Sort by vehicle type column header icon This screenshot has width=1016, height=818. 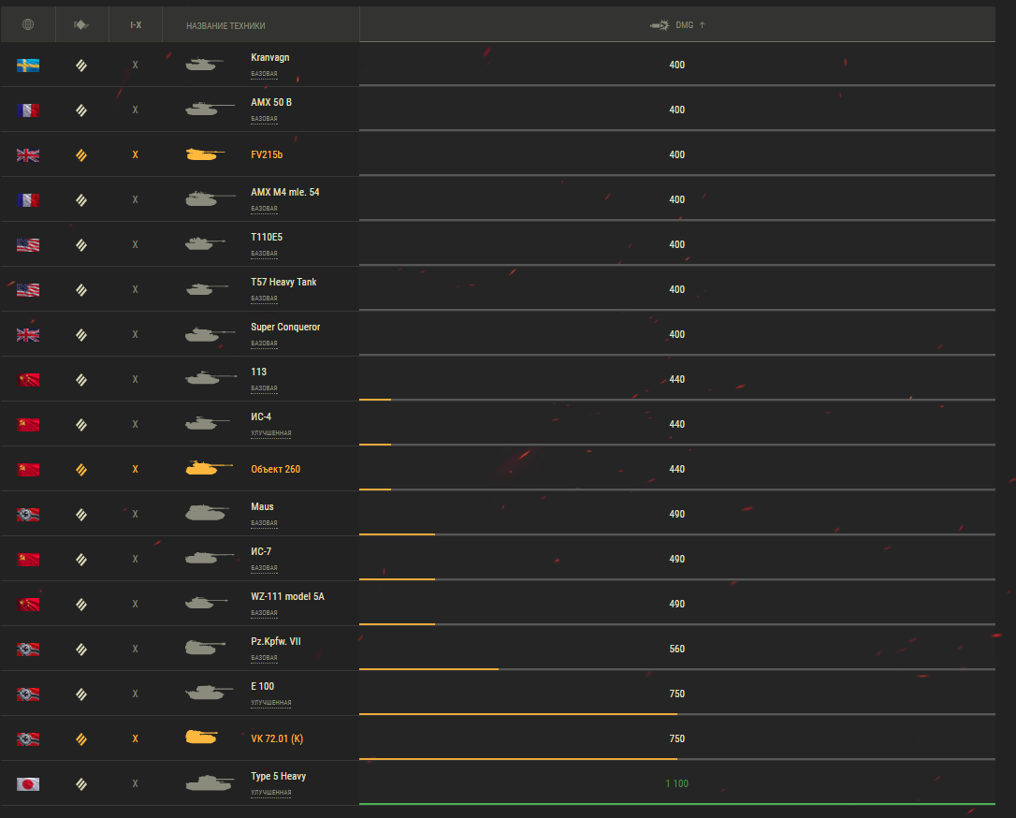point(81,24)
